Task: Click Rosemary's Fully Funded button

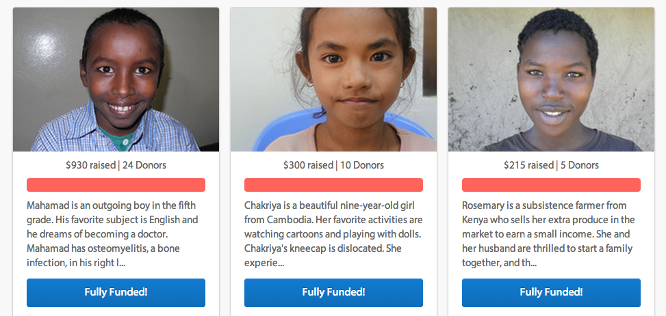Action: pos(551,292)
